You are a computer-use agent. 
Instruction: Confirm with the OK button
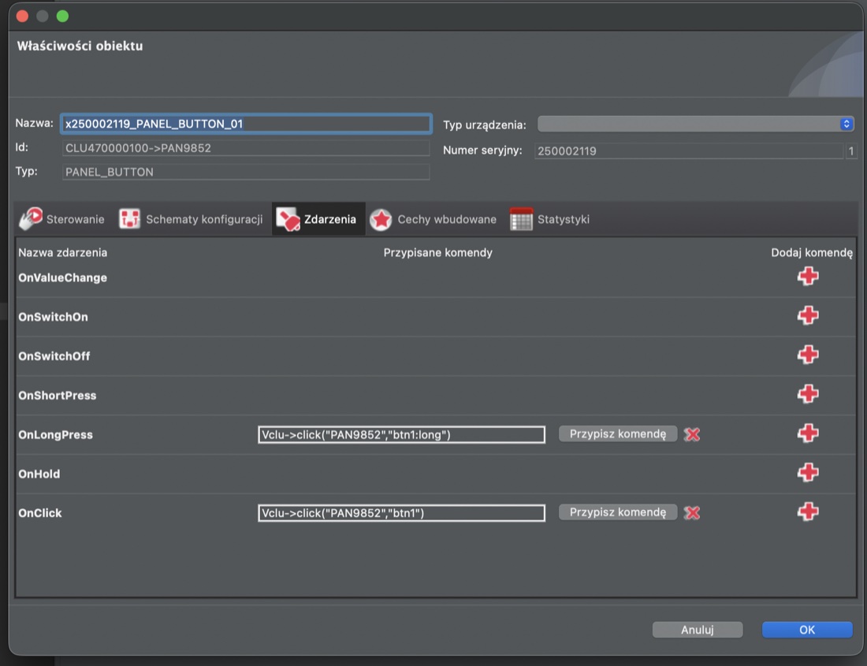(807, 630)
